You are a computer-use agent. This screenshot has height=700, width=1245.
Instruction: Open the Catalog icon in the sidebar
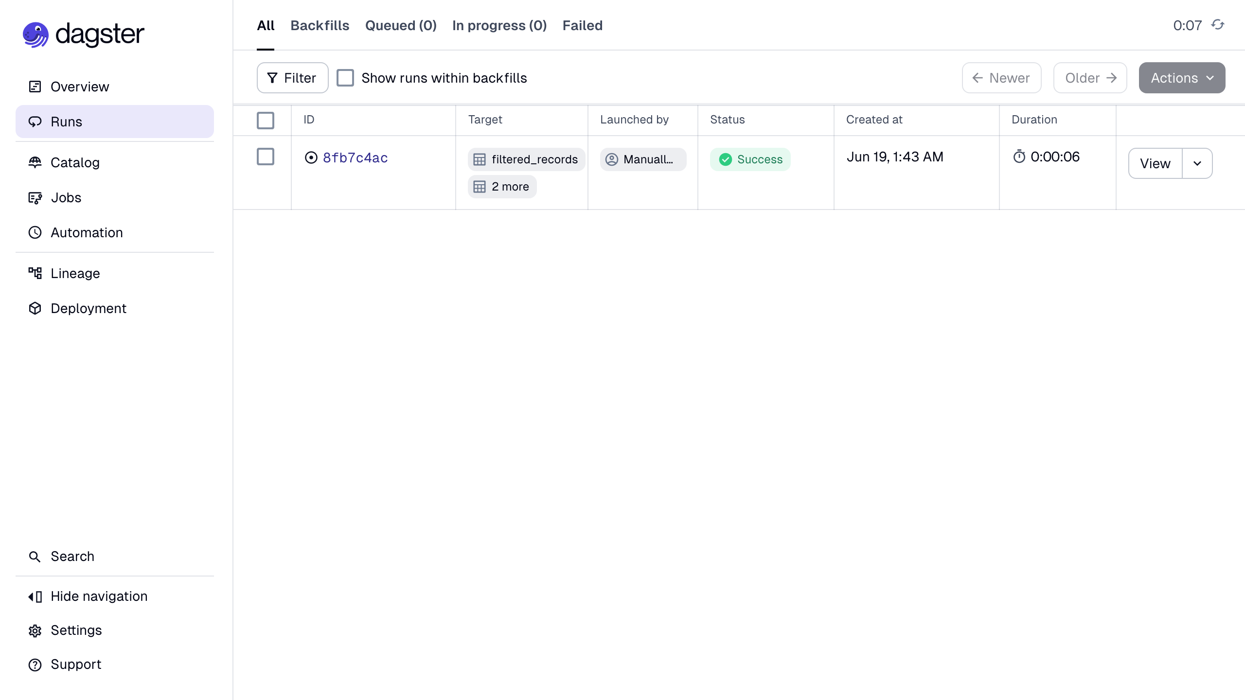point(35,162)
